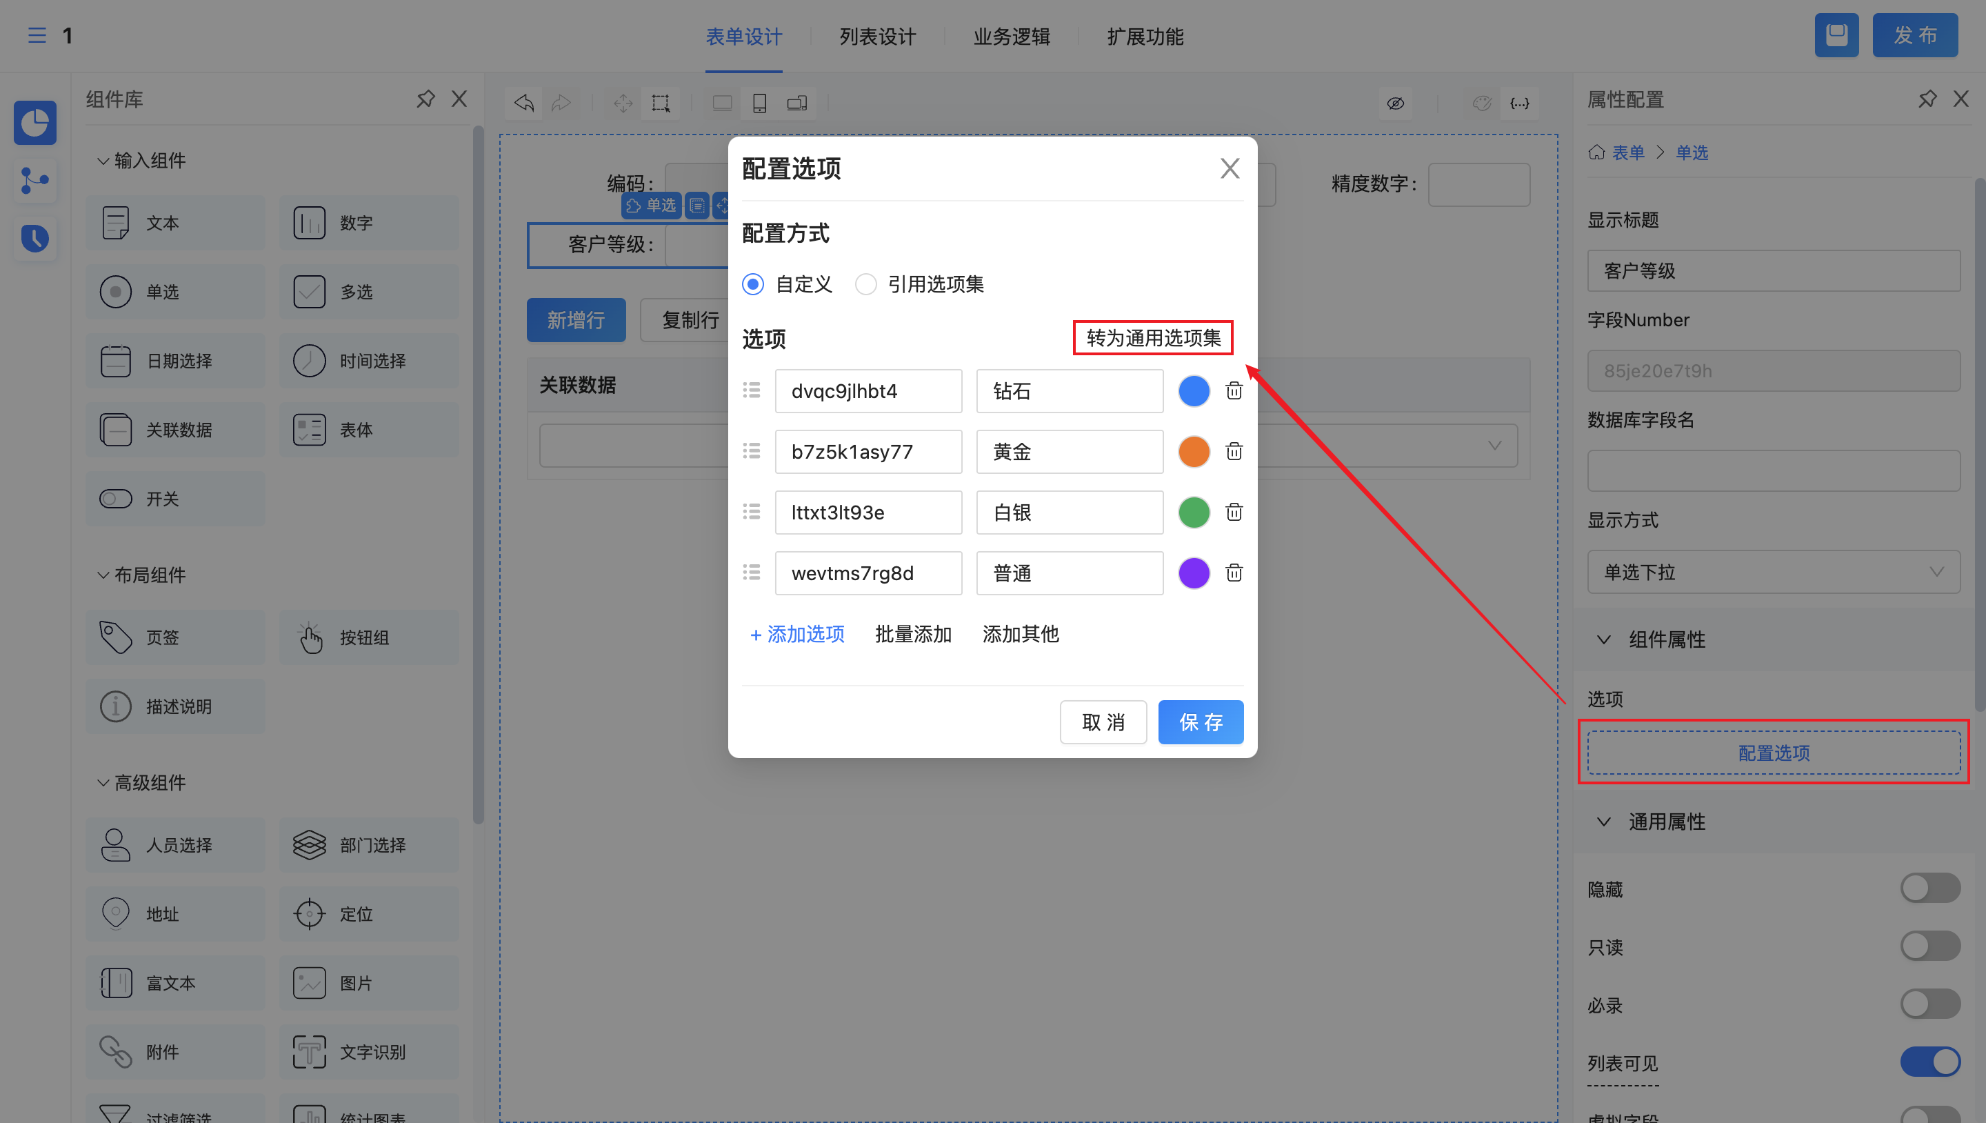Viewport: 1986px width, 1123px height.
Task: Click 保存 button in dialog
Action: point(1200,722)
